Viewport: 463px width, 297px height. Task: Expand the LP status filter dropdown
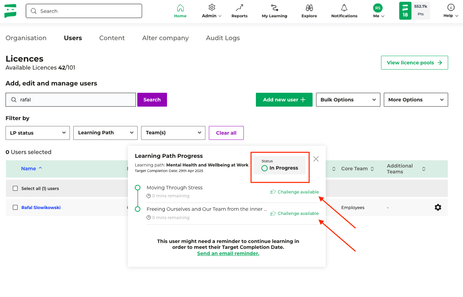point(38,133)
